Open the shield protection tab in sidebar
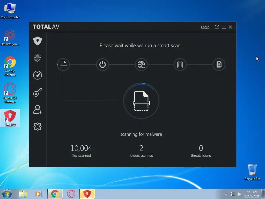265x199 pixels. point(38,41)
